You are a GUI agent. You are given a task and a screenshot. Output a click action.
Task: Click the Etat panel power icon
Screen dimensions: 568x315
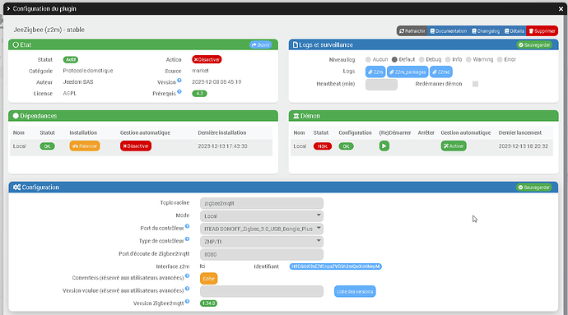16,45
